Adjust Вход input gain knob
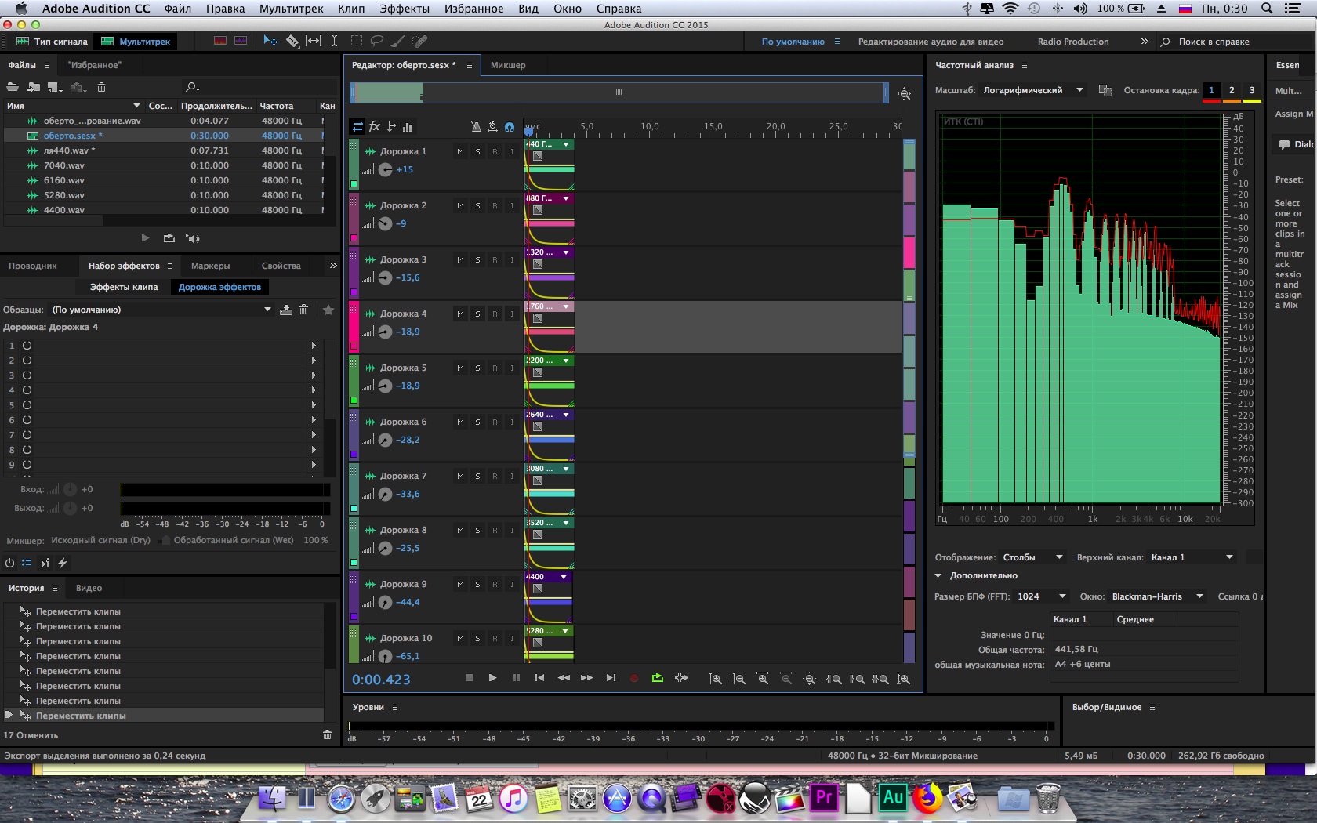The image size is (1317, 823). click(70, 489)
